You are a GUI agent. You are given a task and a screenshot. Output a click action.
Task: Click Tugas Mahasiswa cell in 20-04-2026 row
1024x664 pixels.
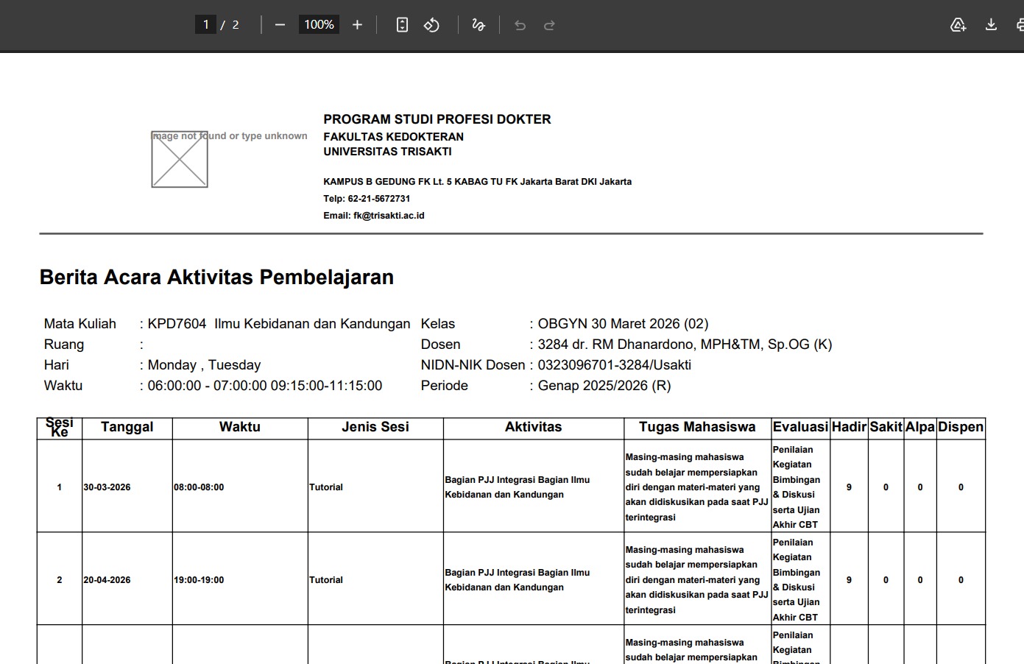point(697,580)
